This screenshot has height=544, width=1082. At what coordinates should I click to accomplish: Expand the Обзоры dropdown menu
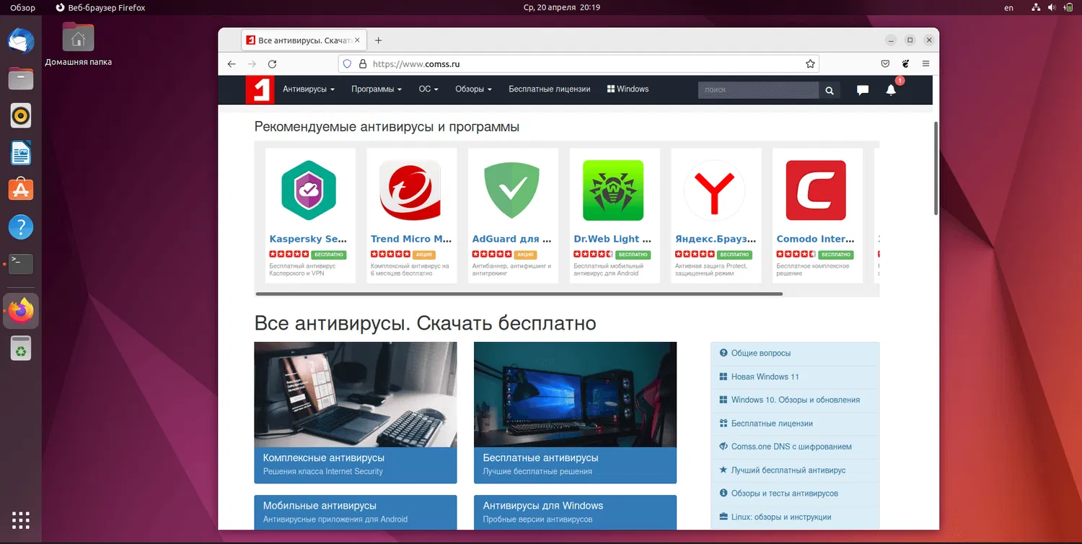[x=473, y=89]
